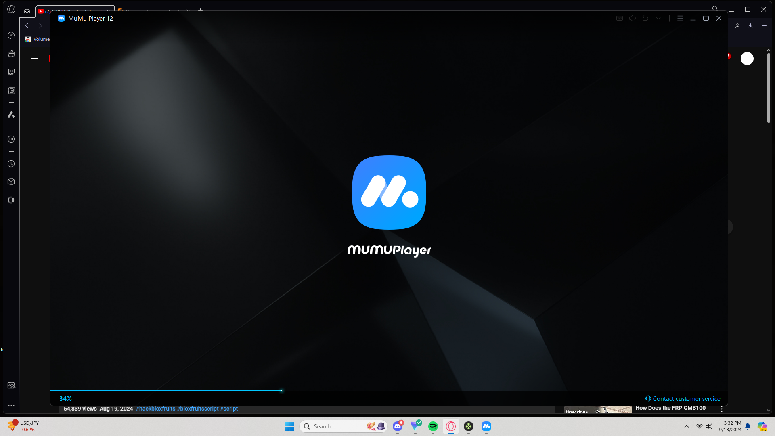Open Twitch in the Opera sidebar

click(11, 72)
